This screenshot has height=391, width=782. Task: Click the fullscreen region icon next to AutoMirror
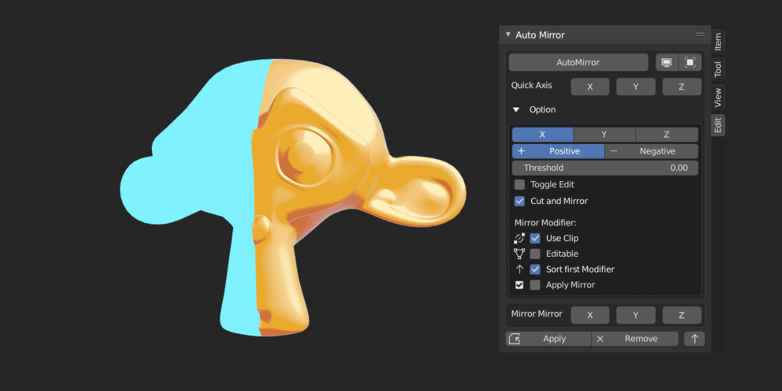690,62
